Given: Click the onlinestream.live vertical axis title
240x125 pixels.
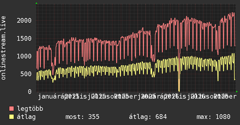Looking at the screenshot, I should 3,48.
